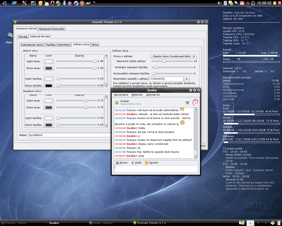Click inactive window Okolo tlačítka color swatch
282x226 pixels.
click(x=49, y=125)
